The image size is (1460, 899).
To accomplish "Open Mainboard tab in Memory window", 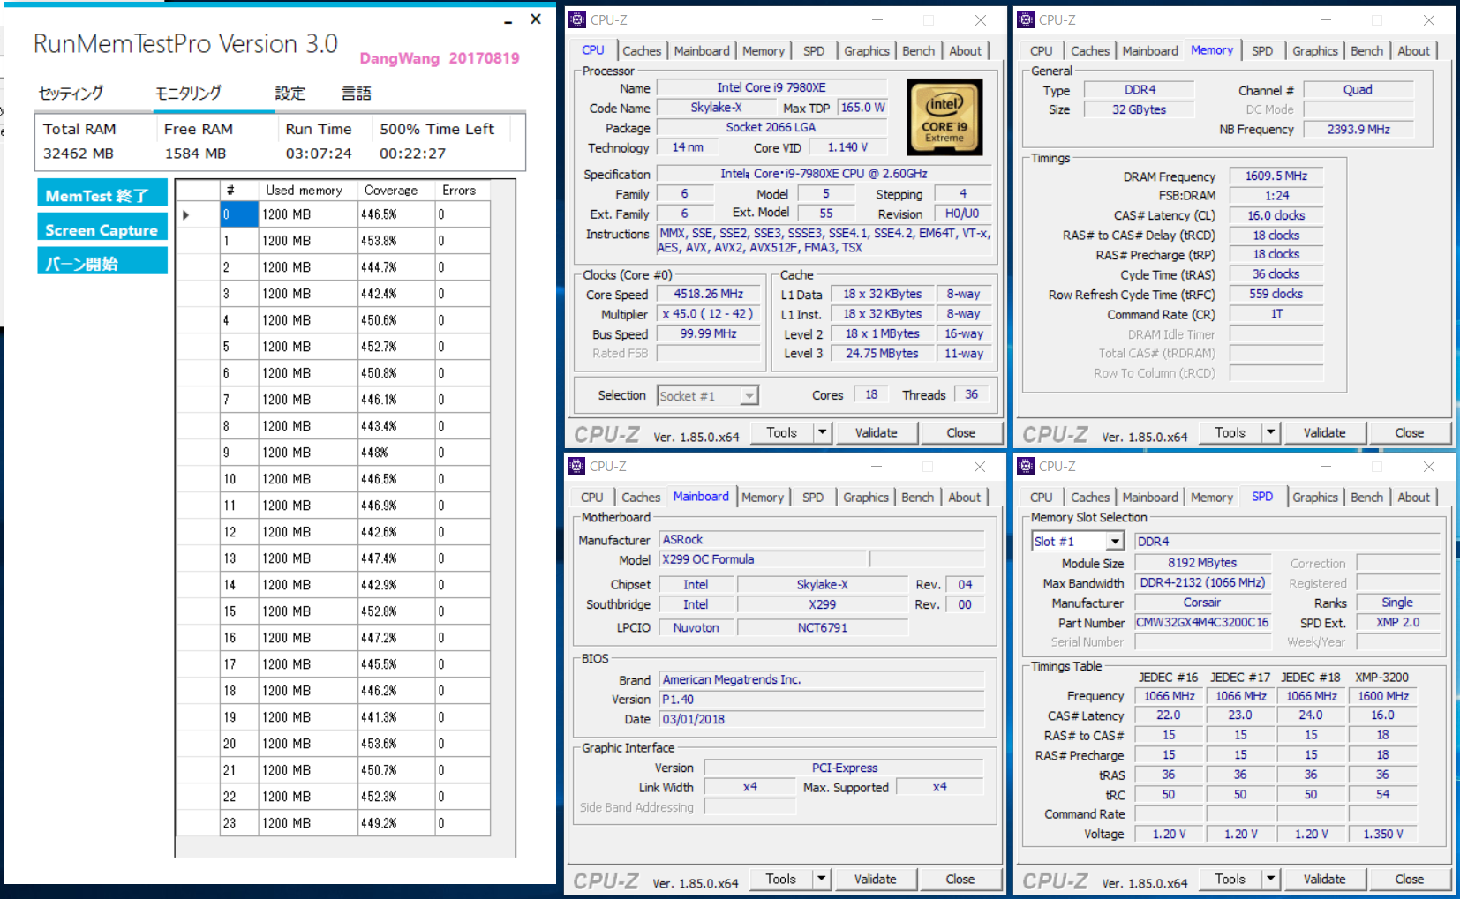I will tap(1150, 51).
